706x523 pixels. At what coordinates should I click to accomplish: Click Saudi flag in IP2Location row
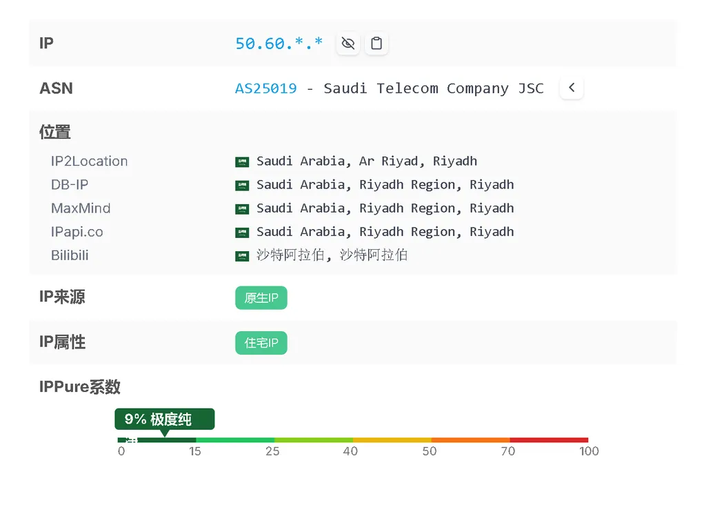242,162
